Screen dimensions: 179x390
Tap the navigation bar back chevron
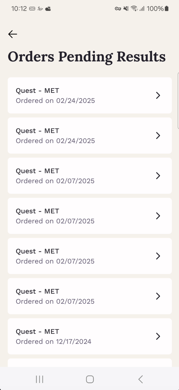140,379
